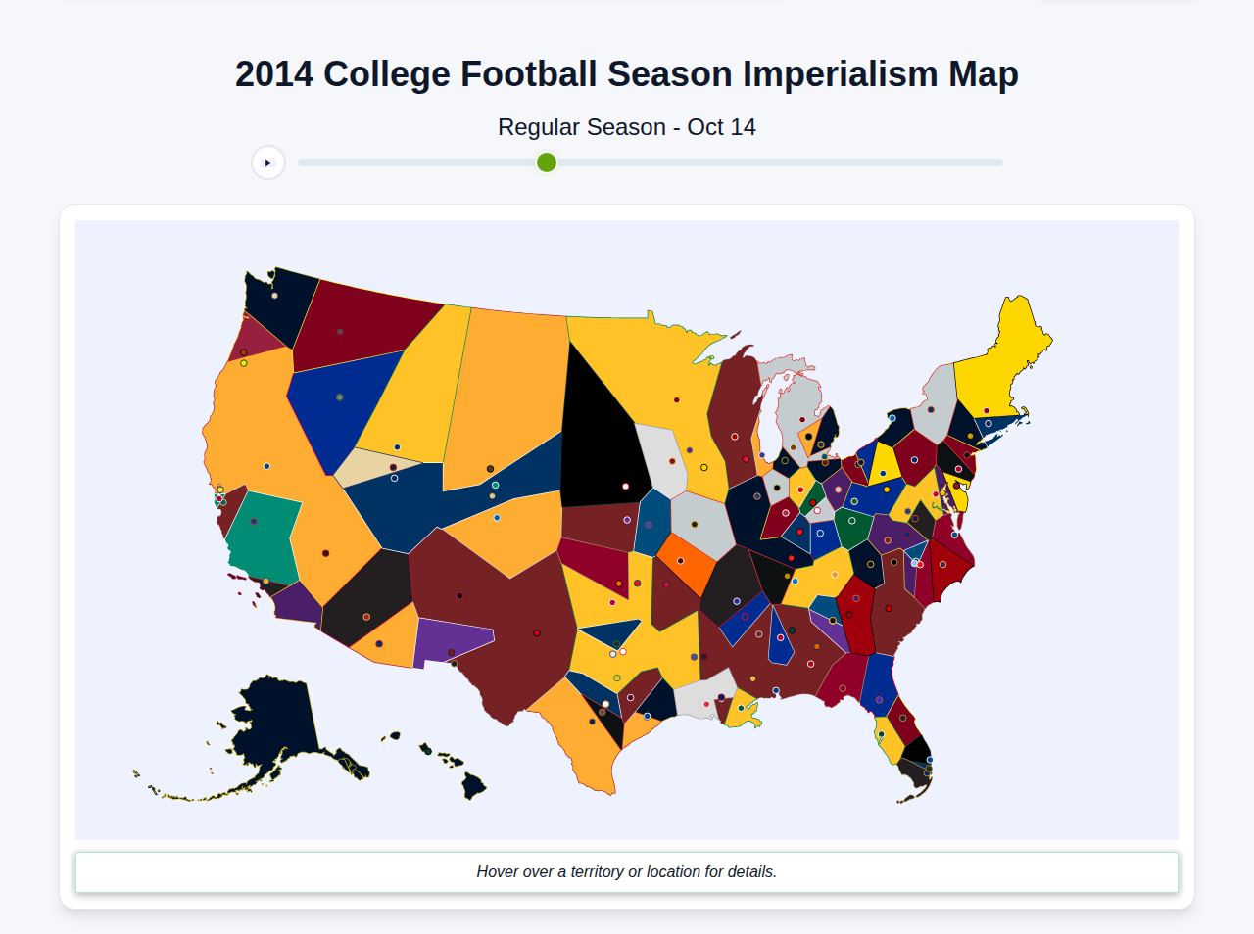The height and width of the screenshot is (934, 1254).
Task: Click the hover details message bar
Action: pyautogui.click(x=626, y=871)
